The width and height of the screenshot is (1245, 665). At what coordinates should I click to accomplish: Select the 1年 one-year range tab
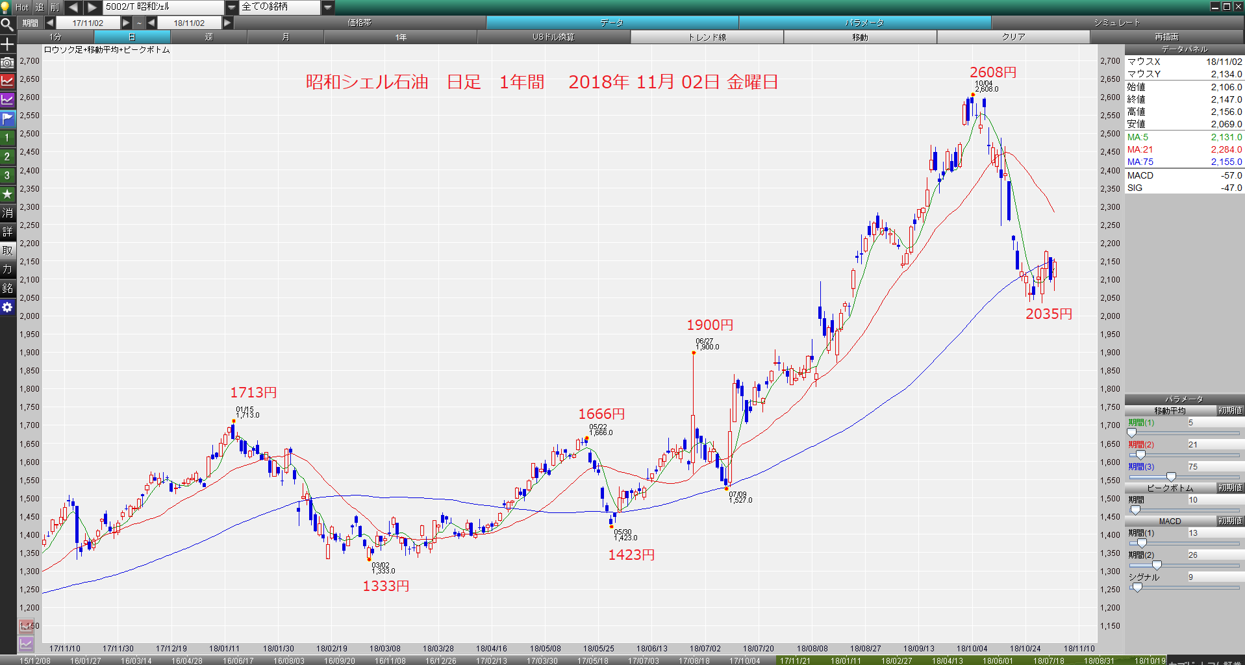point(401,37)
